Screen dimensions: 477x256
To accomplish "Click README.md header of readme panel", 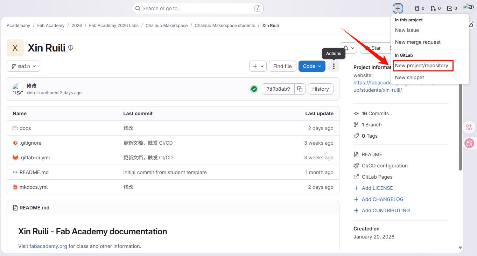I will click(34, 208).
